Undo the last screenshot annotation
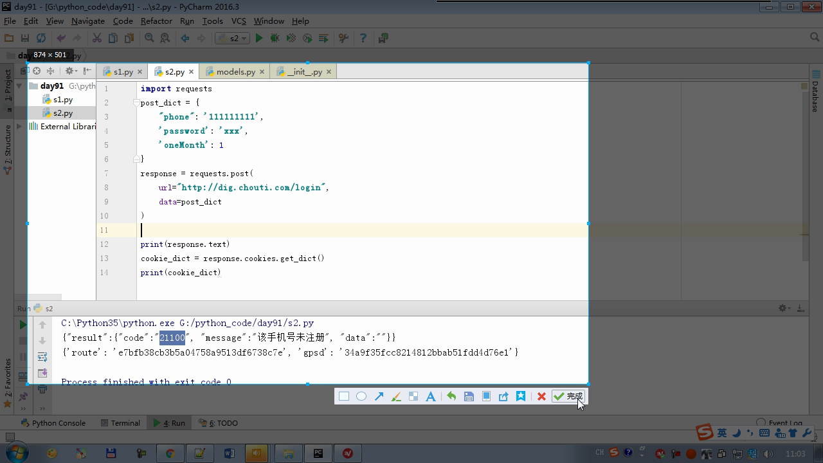 tap(451, 396)
